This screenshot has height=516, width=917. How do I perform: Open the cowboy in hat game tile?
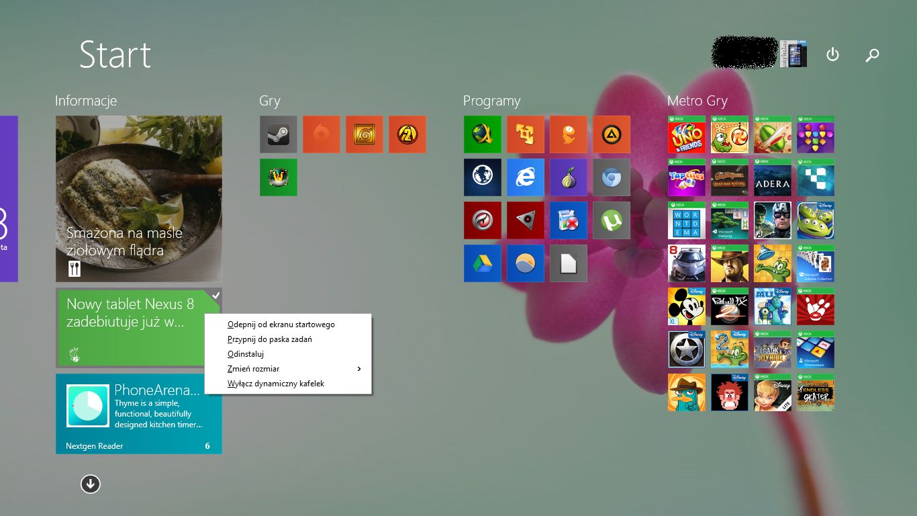tap(730, 263)
